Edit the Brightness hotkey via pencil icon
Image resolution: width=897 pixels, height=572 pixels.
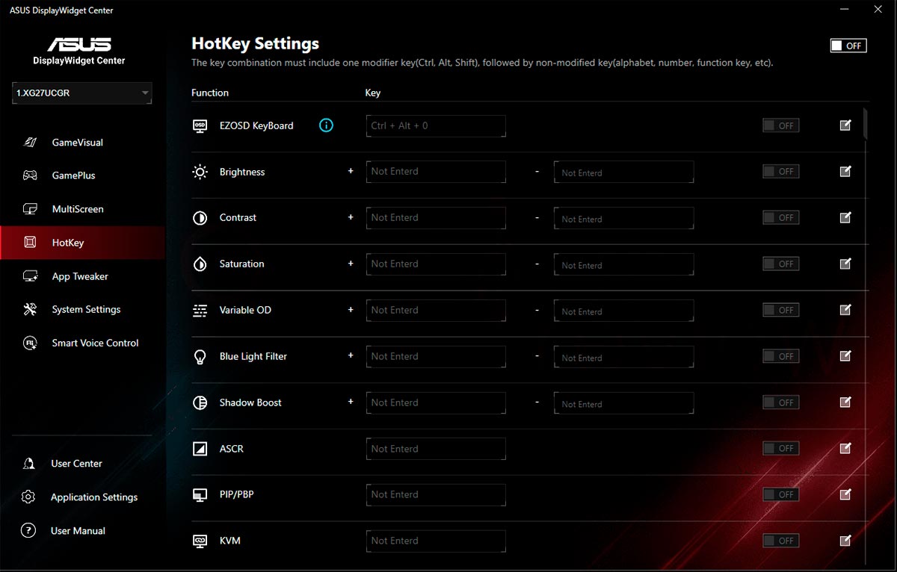(x=845, y=172)
